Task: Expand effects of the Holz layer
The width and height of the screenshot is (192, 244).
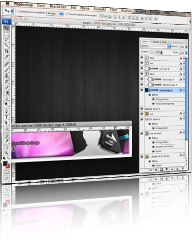Action: pyautogui.click(x=184, y=58)
